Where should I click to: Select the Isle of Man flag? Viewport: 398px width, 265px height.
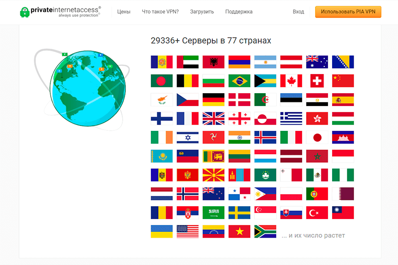[214, 137]
